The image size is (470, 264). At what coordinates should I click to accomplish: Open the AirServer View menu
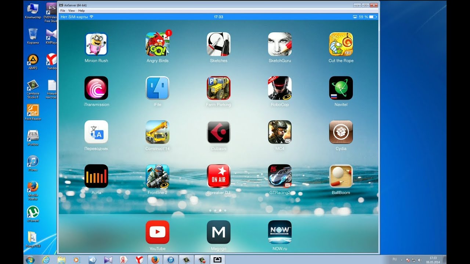pos(72,11)
